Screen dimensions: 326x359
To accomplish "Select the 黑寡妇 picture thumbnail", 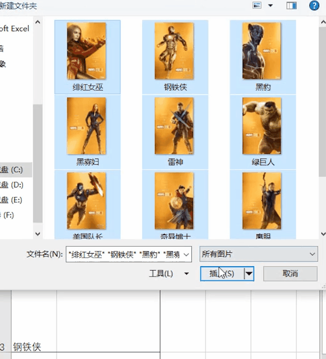I will 86,126.
